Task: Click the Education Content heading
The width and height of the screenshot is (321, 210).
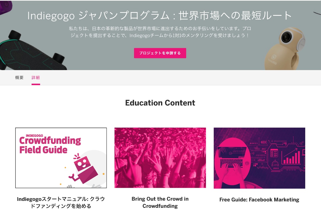Action: click(160, 103)
